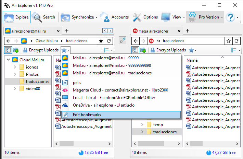Expand the temp folder in right tree
243x159 pixels.
click(142, 125)
